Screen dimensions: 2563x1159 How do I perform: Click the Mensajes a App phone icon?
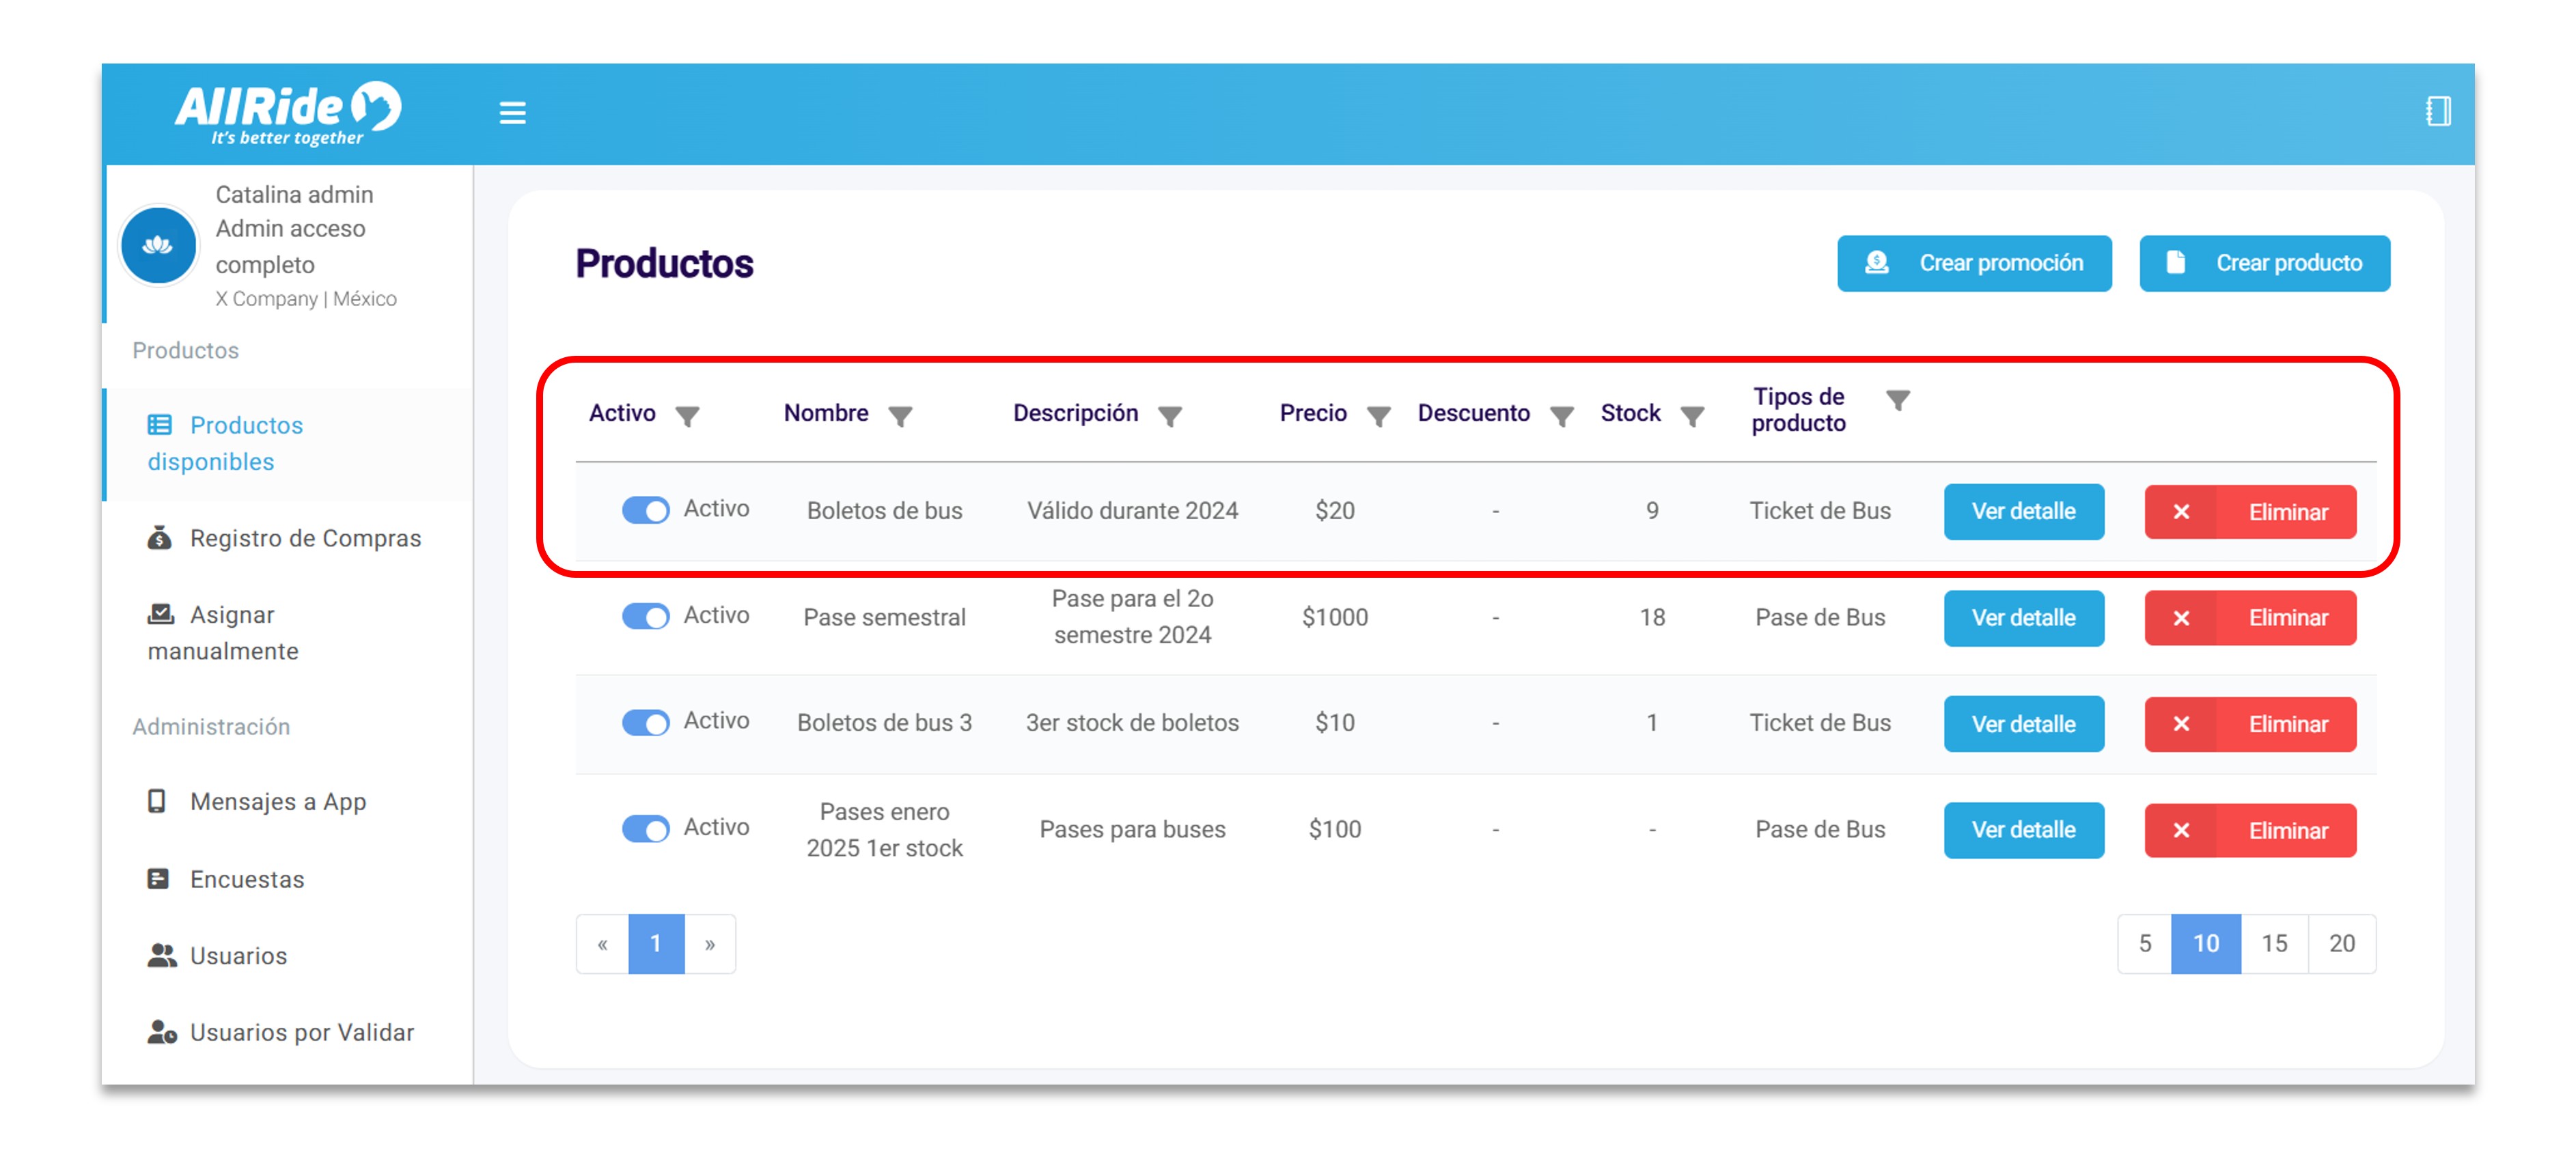156,801
